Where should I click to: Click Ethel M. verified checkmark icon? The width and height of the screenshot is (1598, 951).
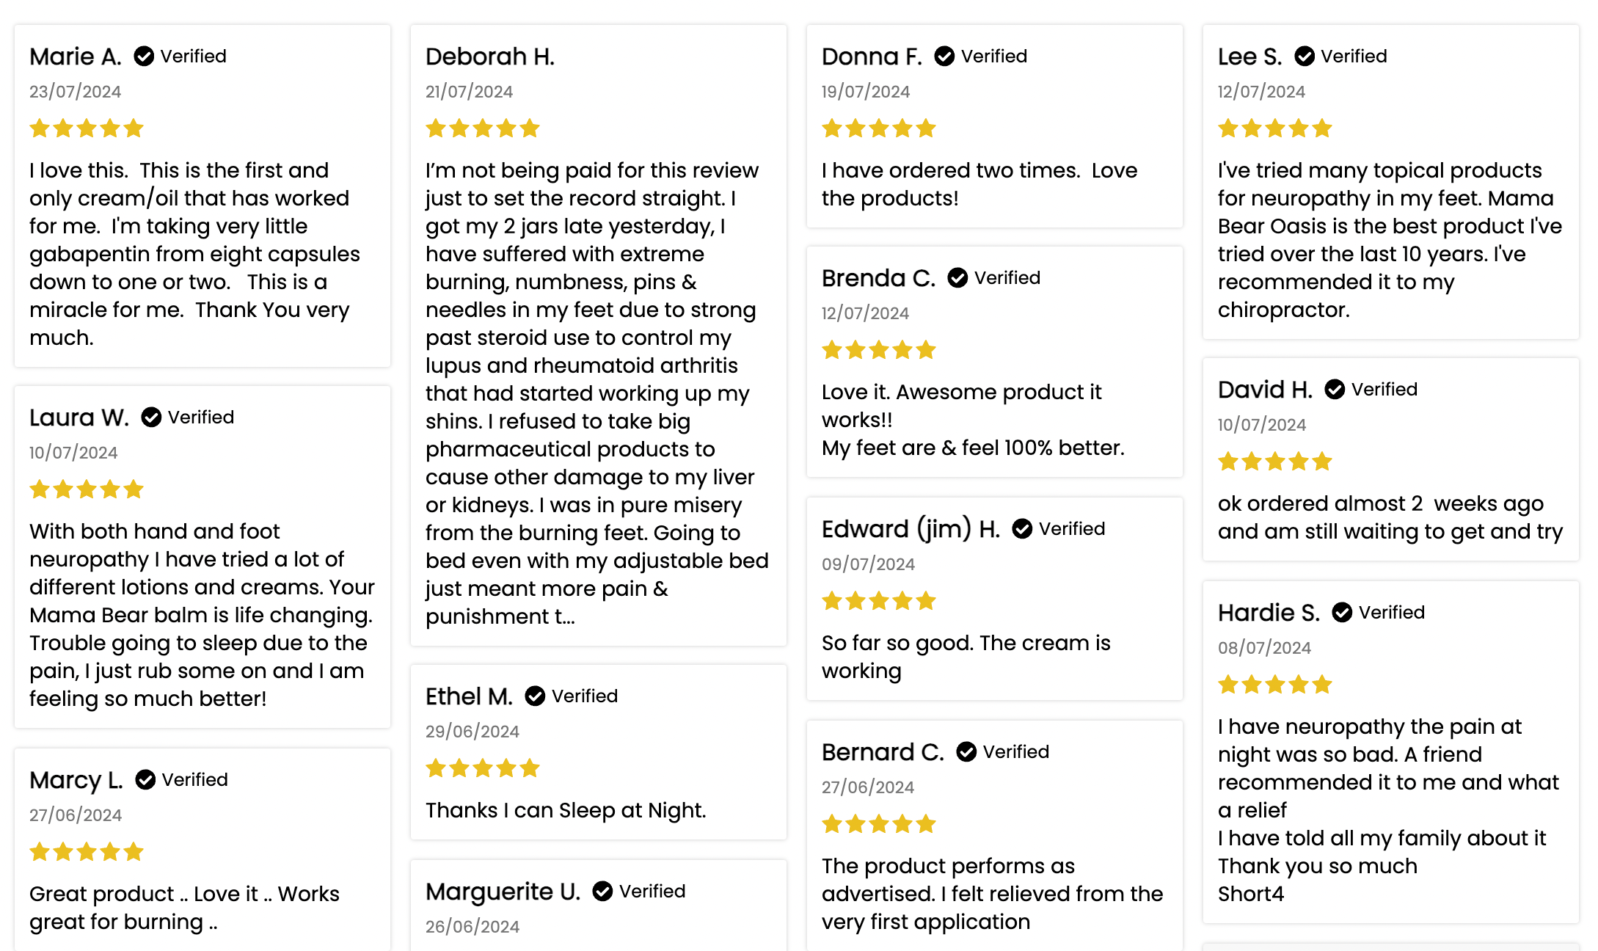pyautogui.click(x=535, y=696)
